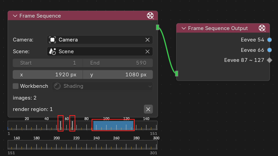The image size is (278, 156).
Task: Click the scene data icon
Action: tap(52, 52)
